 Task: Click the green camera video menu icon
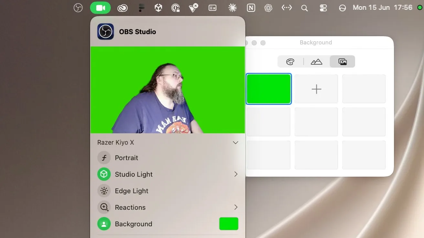pos(101,8)
